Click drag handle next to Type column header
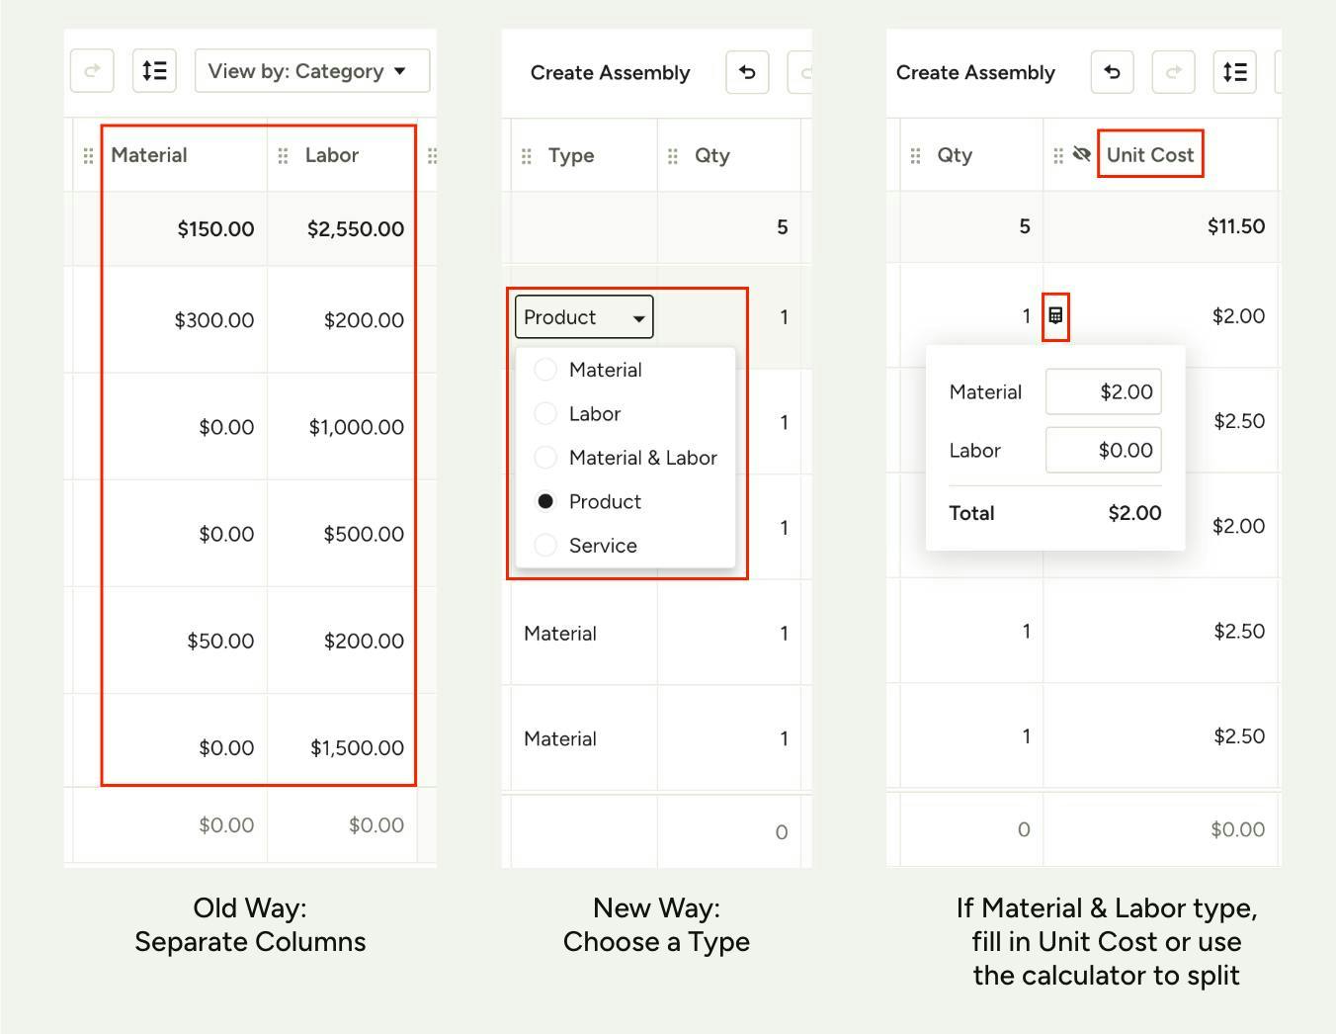This screenshot has height=1034, width=1336. 527,155
